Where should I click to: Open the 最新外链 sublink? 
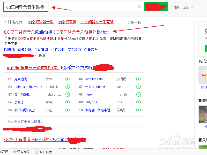coord(25,50)
